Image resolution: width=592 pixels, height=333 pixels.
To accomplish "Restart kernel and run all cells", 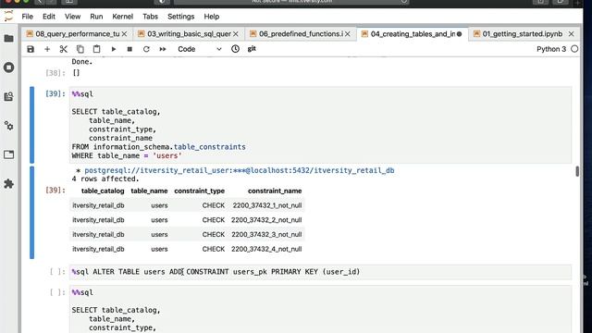I will coord(163,49).
